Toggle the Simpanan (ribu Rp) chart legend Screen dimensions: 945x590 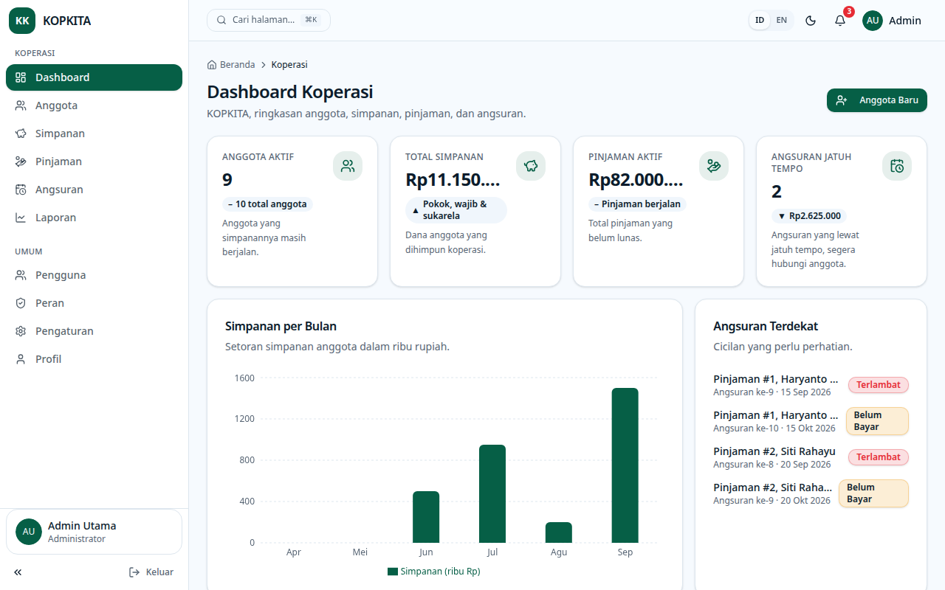click(x=434, y=572)
